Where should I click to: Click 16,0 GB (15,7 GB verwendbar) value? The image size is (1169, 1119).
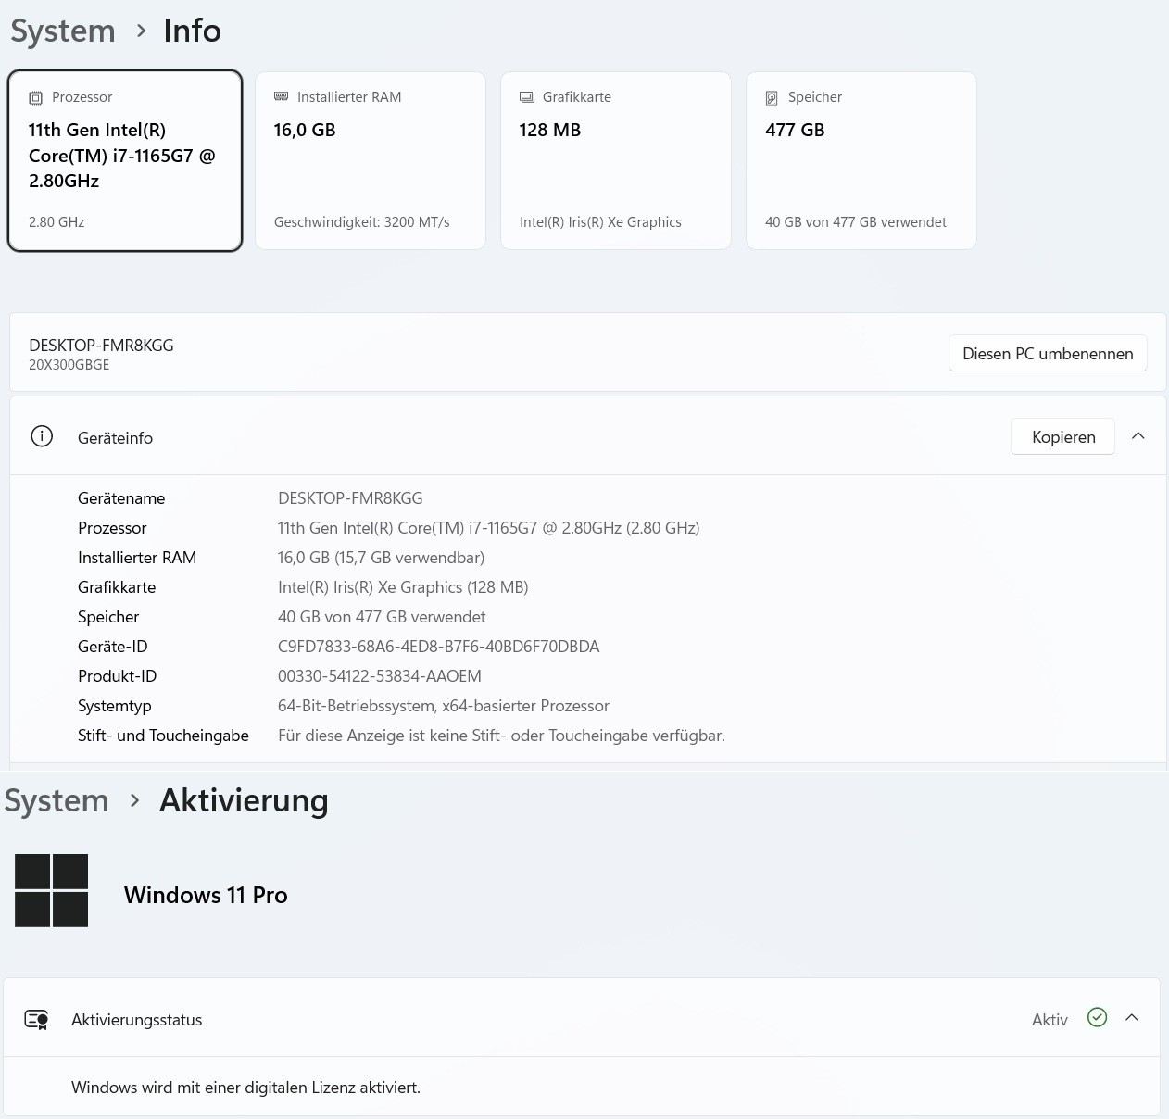382,558
